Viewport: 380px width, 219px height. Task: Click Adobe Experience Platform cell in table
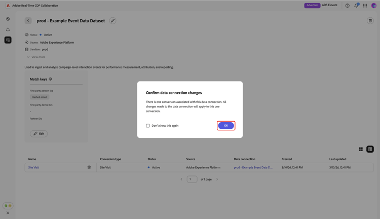click(203, 167)
